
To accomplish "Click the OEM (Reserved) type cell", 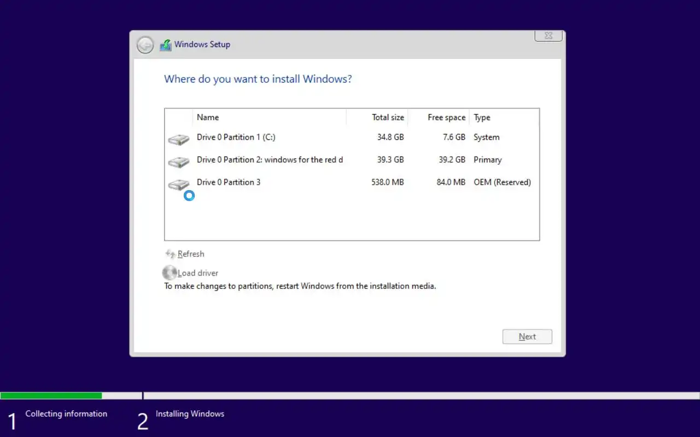I will [502, 182].
